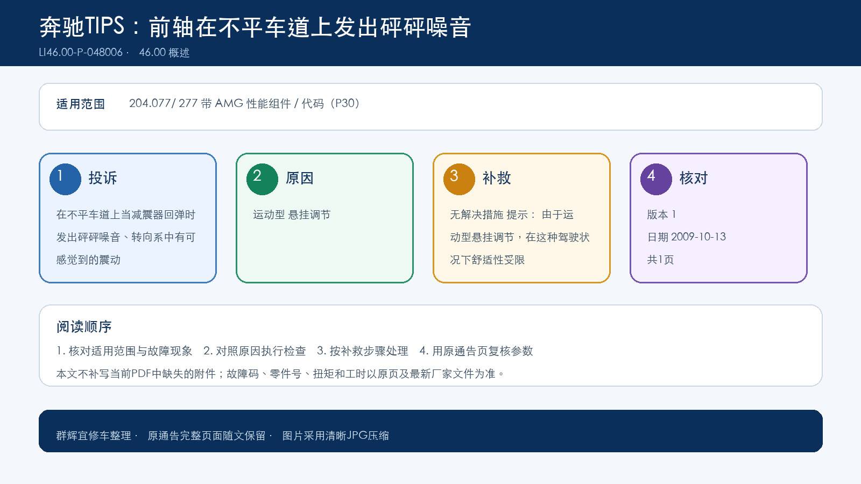
Task: Click the document code LI46.00-P-048006
Action: (x=81, y=53)
